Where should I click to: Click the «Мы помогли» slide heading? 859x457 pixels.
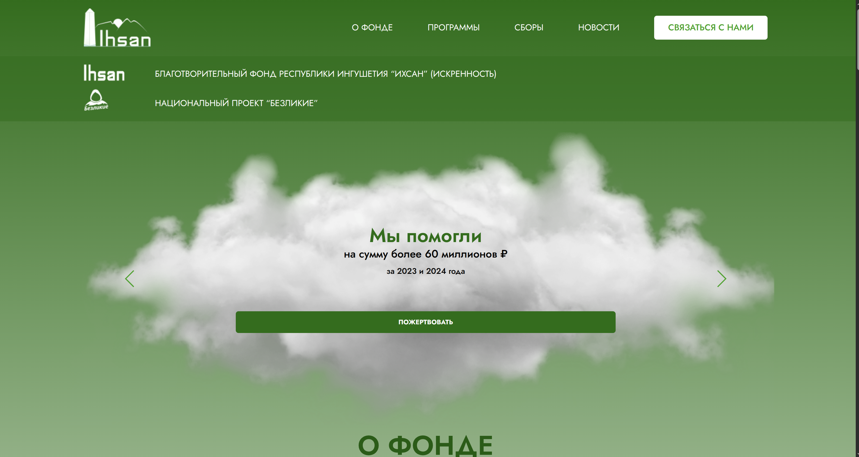[x=425, y=236]
